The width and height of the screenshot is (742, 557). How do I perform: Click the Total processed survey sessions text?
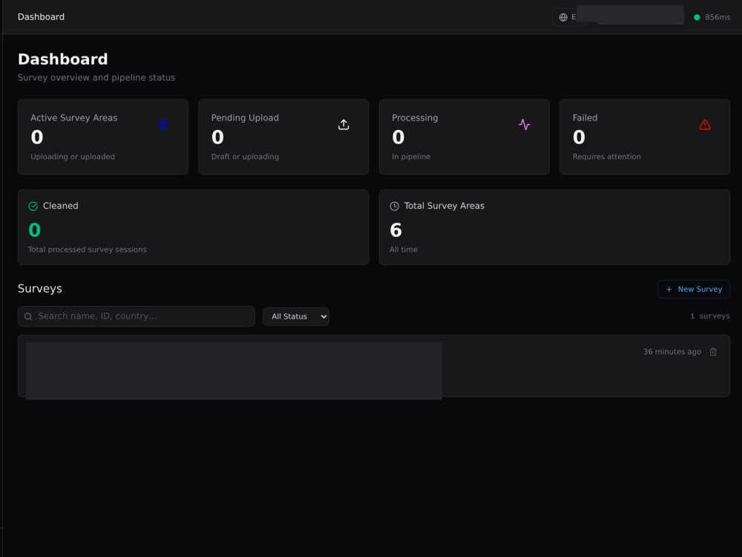88,250
